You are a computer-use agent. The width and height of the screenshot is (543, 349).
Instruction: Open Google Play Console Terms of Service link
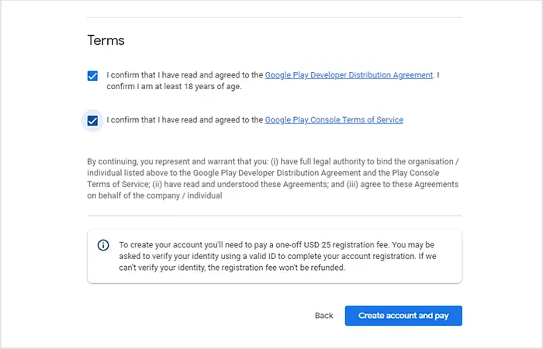[334, 120]
